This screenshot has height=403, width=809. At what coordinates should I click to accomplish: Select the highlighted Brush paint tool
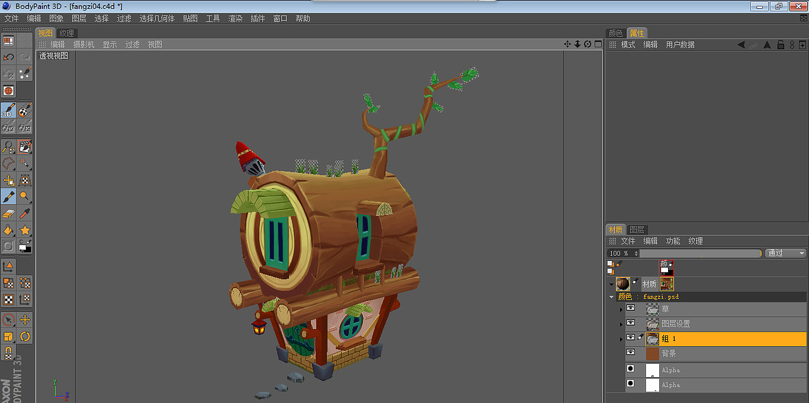[8, 196]
